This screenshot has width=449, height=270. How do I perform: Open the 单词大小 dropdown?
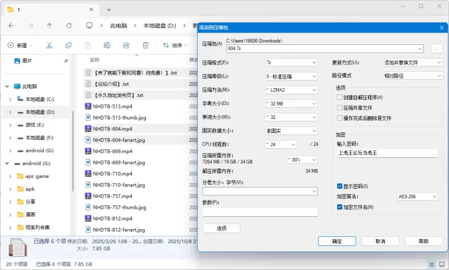pos(291,117)
